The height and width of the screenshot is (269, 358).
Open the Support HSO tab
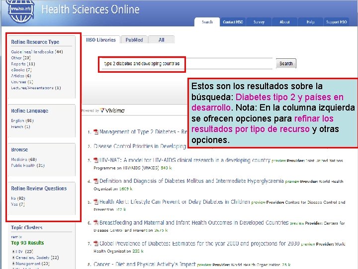click(336, 22)
